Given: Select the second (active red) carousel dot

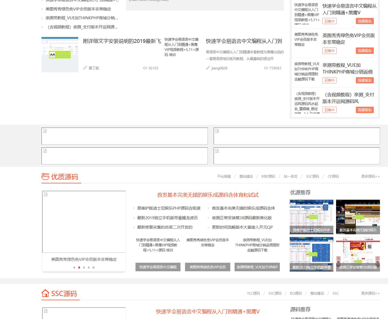Looking at the screenshot, I should [79, 268].
